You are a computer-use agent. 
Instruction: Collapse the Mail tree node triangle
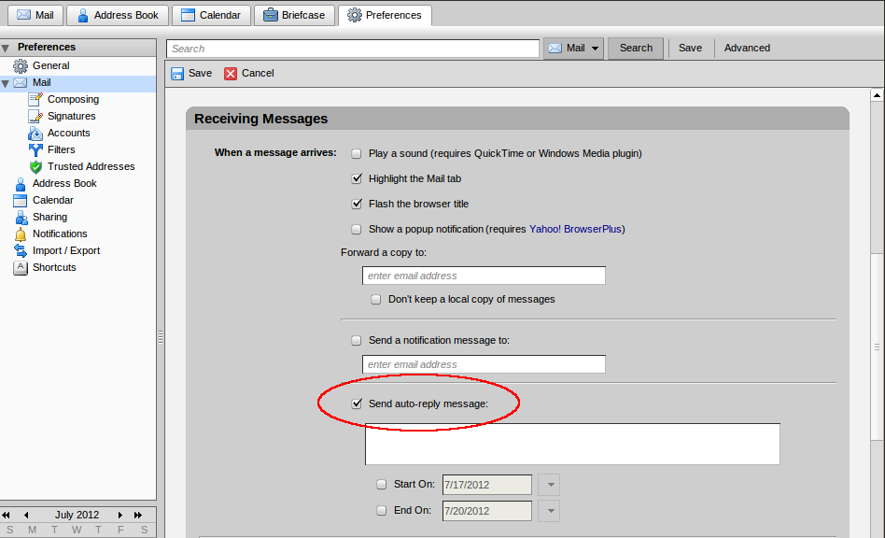click(x=6, y=83)
